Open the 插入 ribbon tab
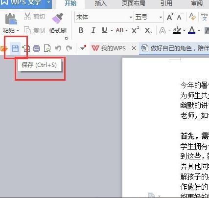This screenshot has width=209, height=198. click(101, 3)
